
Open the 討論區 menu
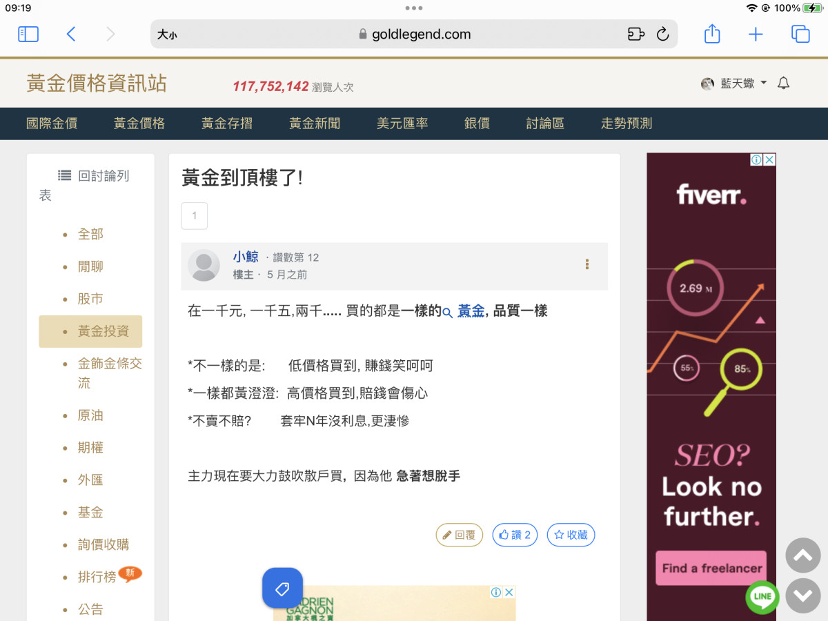coord(545,124)
